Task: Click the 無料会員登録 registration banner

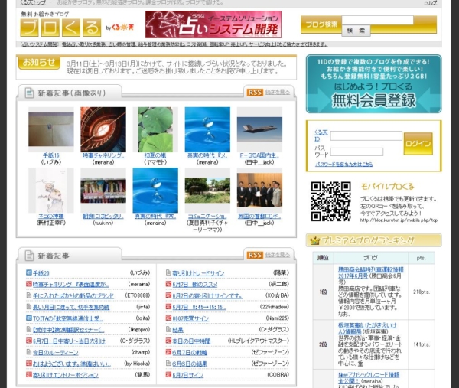Action: tap(373, 84)
